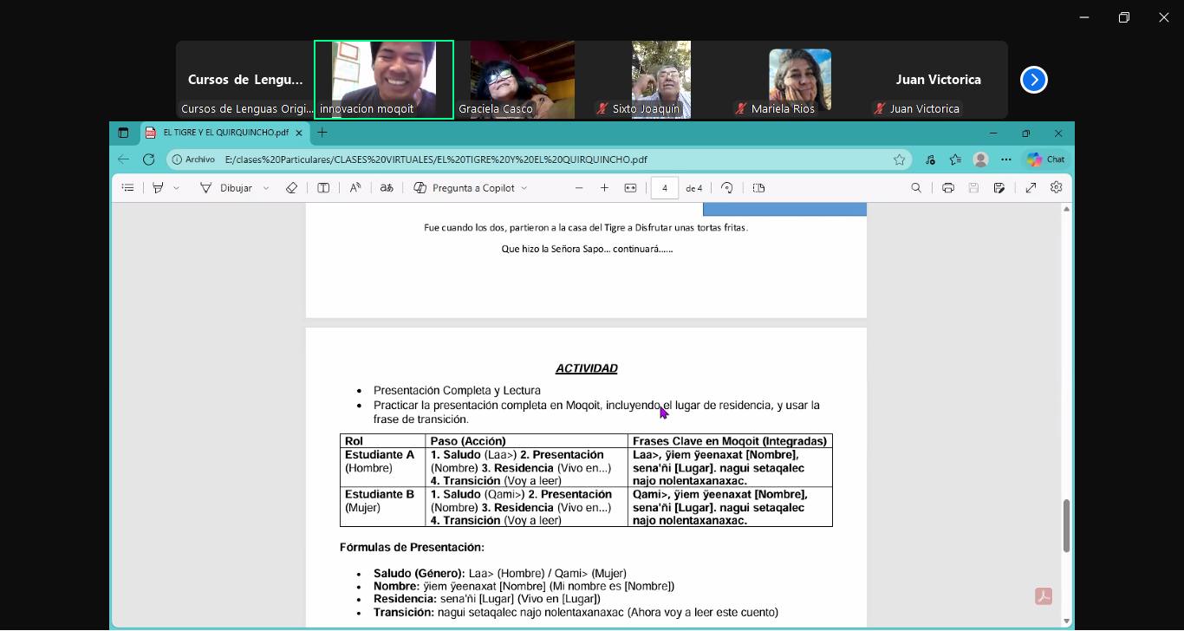Open a new browser tab
The height and width of the screenshot is (631, 1184).
pos(322,133)
